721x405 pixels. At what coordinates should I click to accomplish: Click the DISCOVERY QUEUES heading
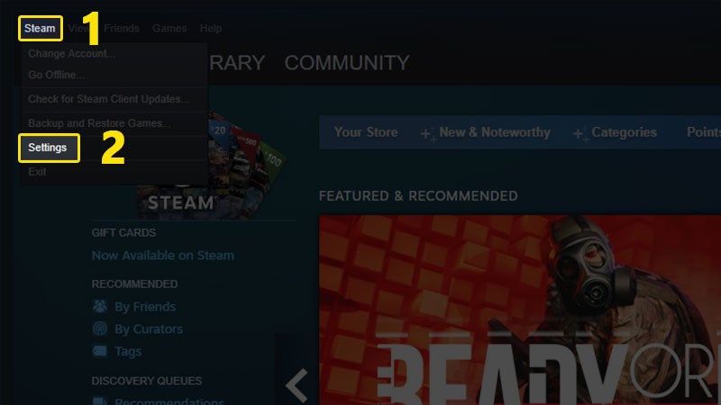tap(147, 381)
